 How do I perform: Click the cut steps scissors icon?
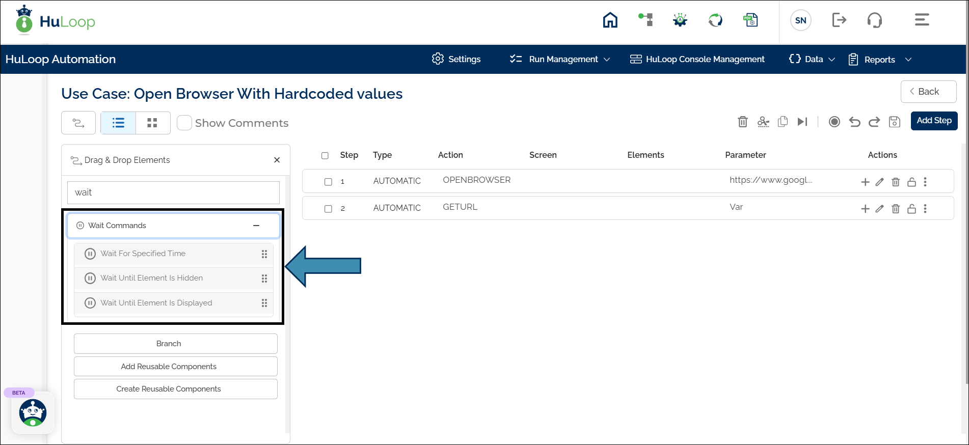[763, 122]
